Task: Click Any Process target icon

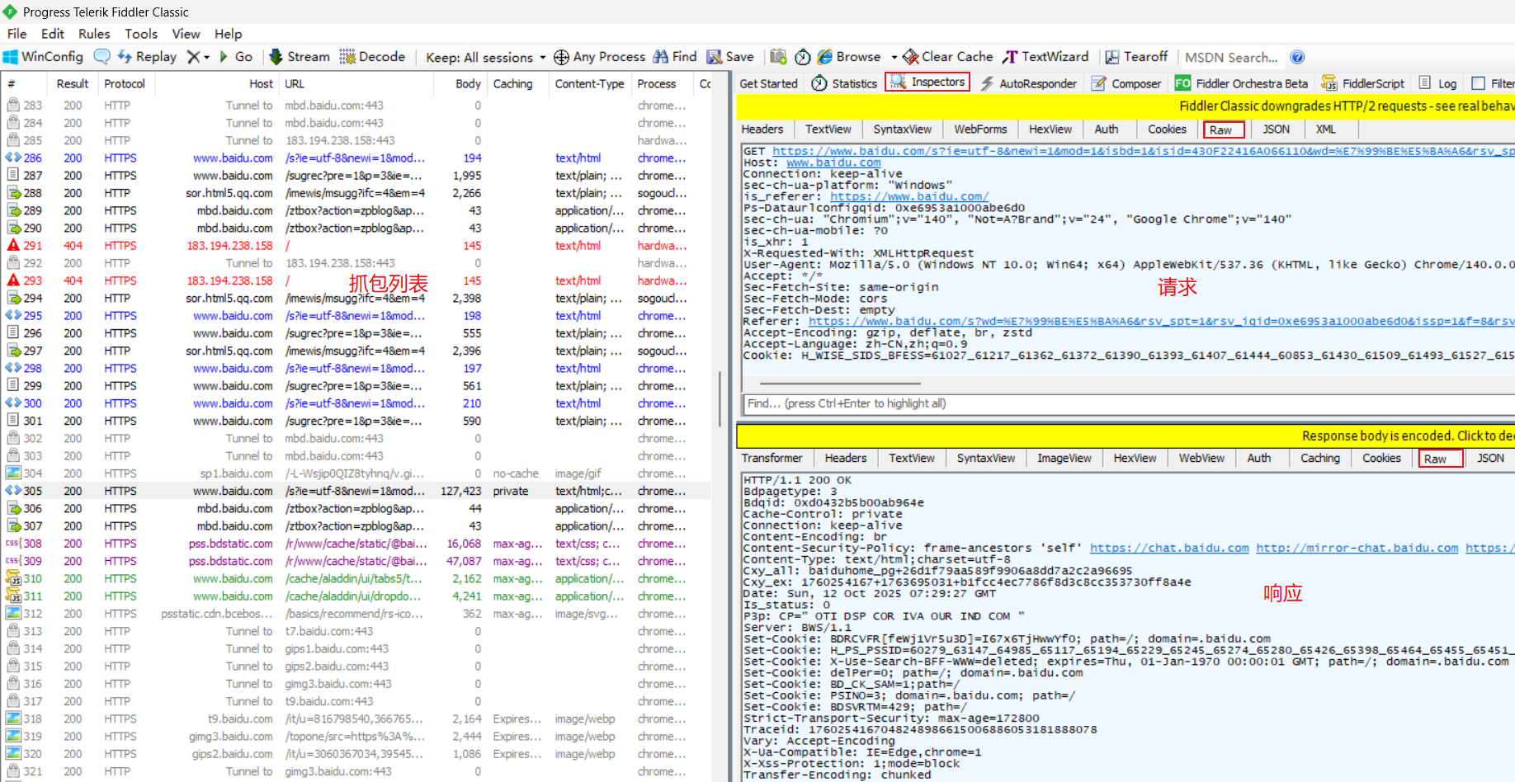Action: 561,57
